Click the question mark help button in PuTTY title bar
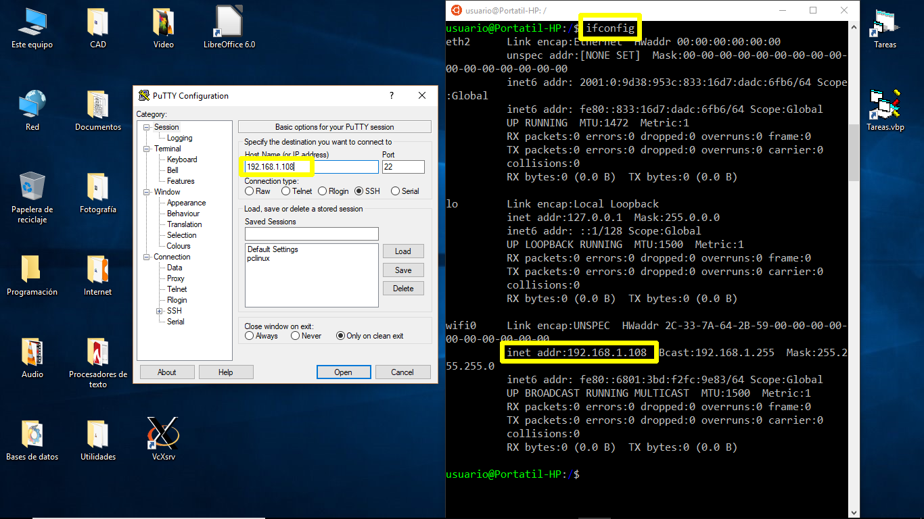Image resolution: width=924 pixels, height=519 pixels. point(391,95)
